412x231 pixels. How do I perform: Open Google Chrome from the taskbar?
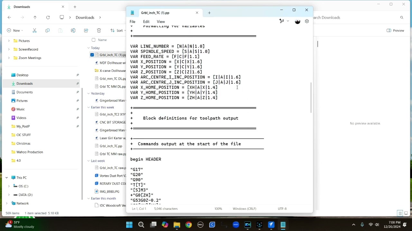(x=189, y=225)
